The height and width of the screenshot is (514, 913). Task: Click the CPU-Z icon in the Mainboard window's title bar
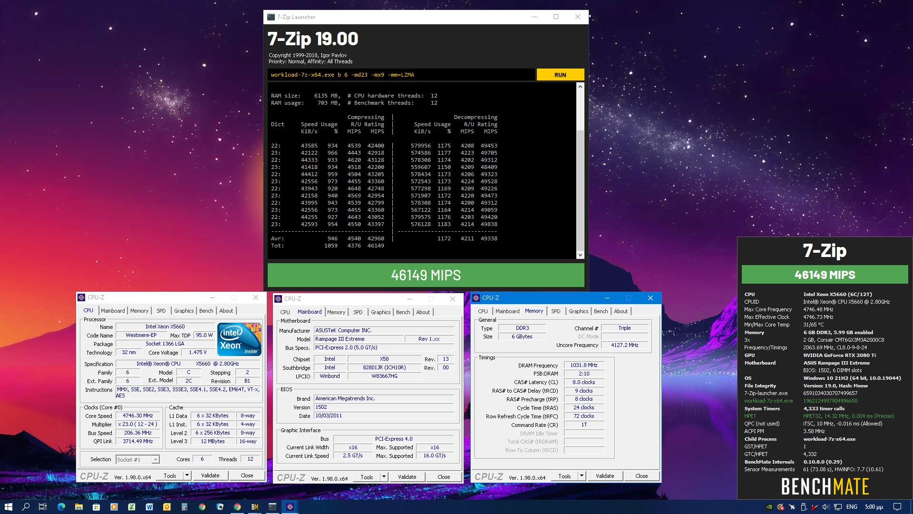click(x=278, y=299)
